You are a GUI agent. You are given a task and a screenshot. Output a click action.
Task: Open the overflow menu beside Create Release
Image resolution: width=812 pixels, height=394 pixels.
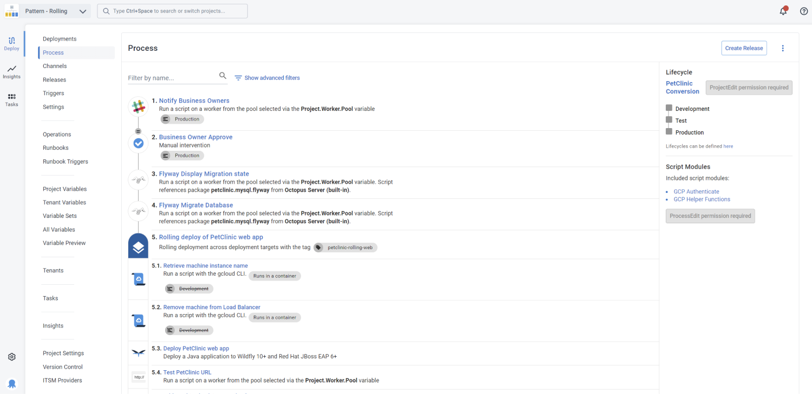pyautogui.click(x=783, y=48)
